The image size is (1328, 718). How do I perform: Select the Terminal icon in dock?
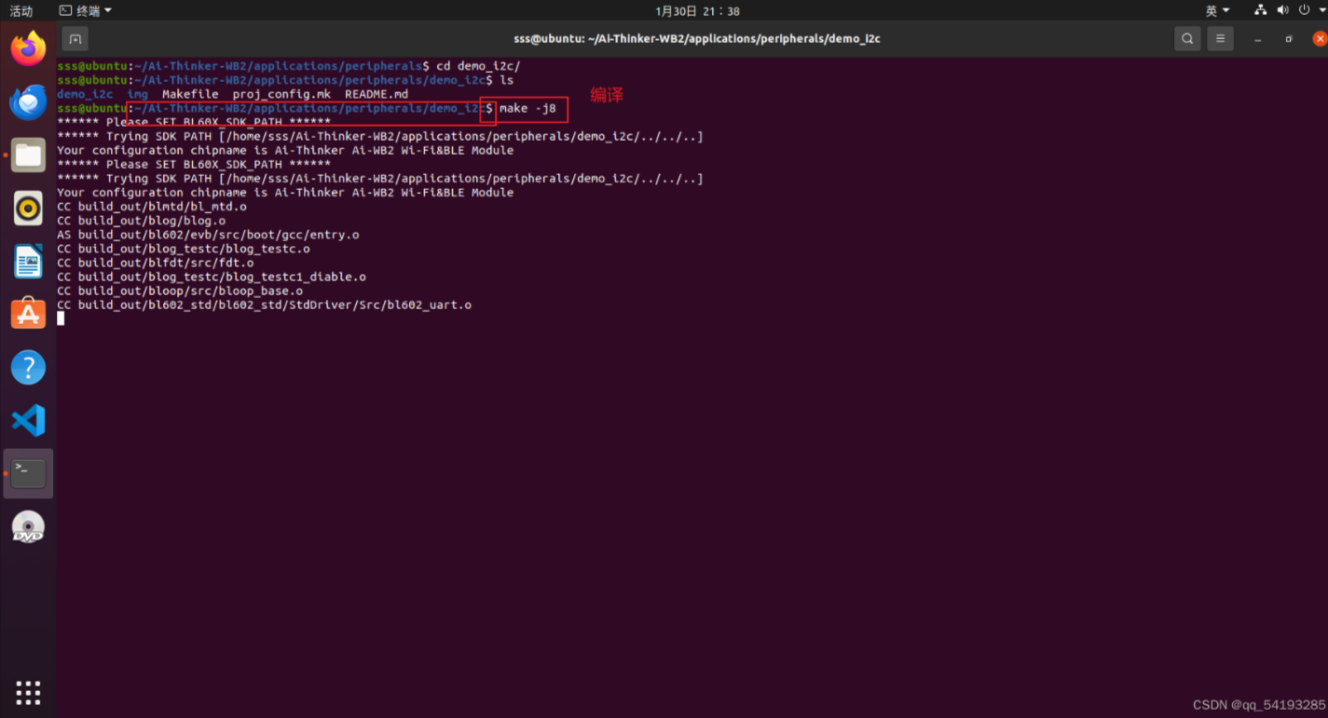pyautogui.click(x=28, y=473)
